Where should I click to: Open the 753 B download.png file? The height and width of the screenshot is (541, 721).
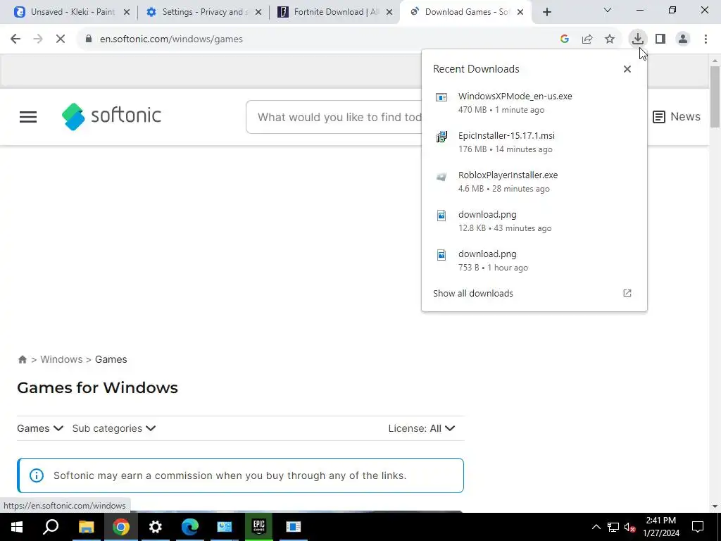point(534,261)
